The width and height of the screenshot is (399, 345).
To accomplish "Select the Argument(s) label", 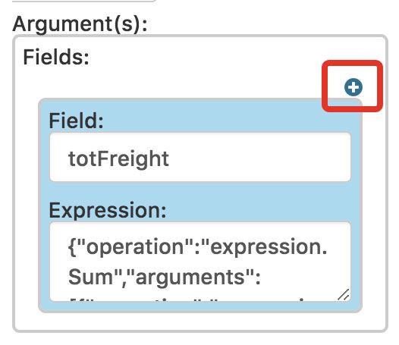I will tap(80, 24).
